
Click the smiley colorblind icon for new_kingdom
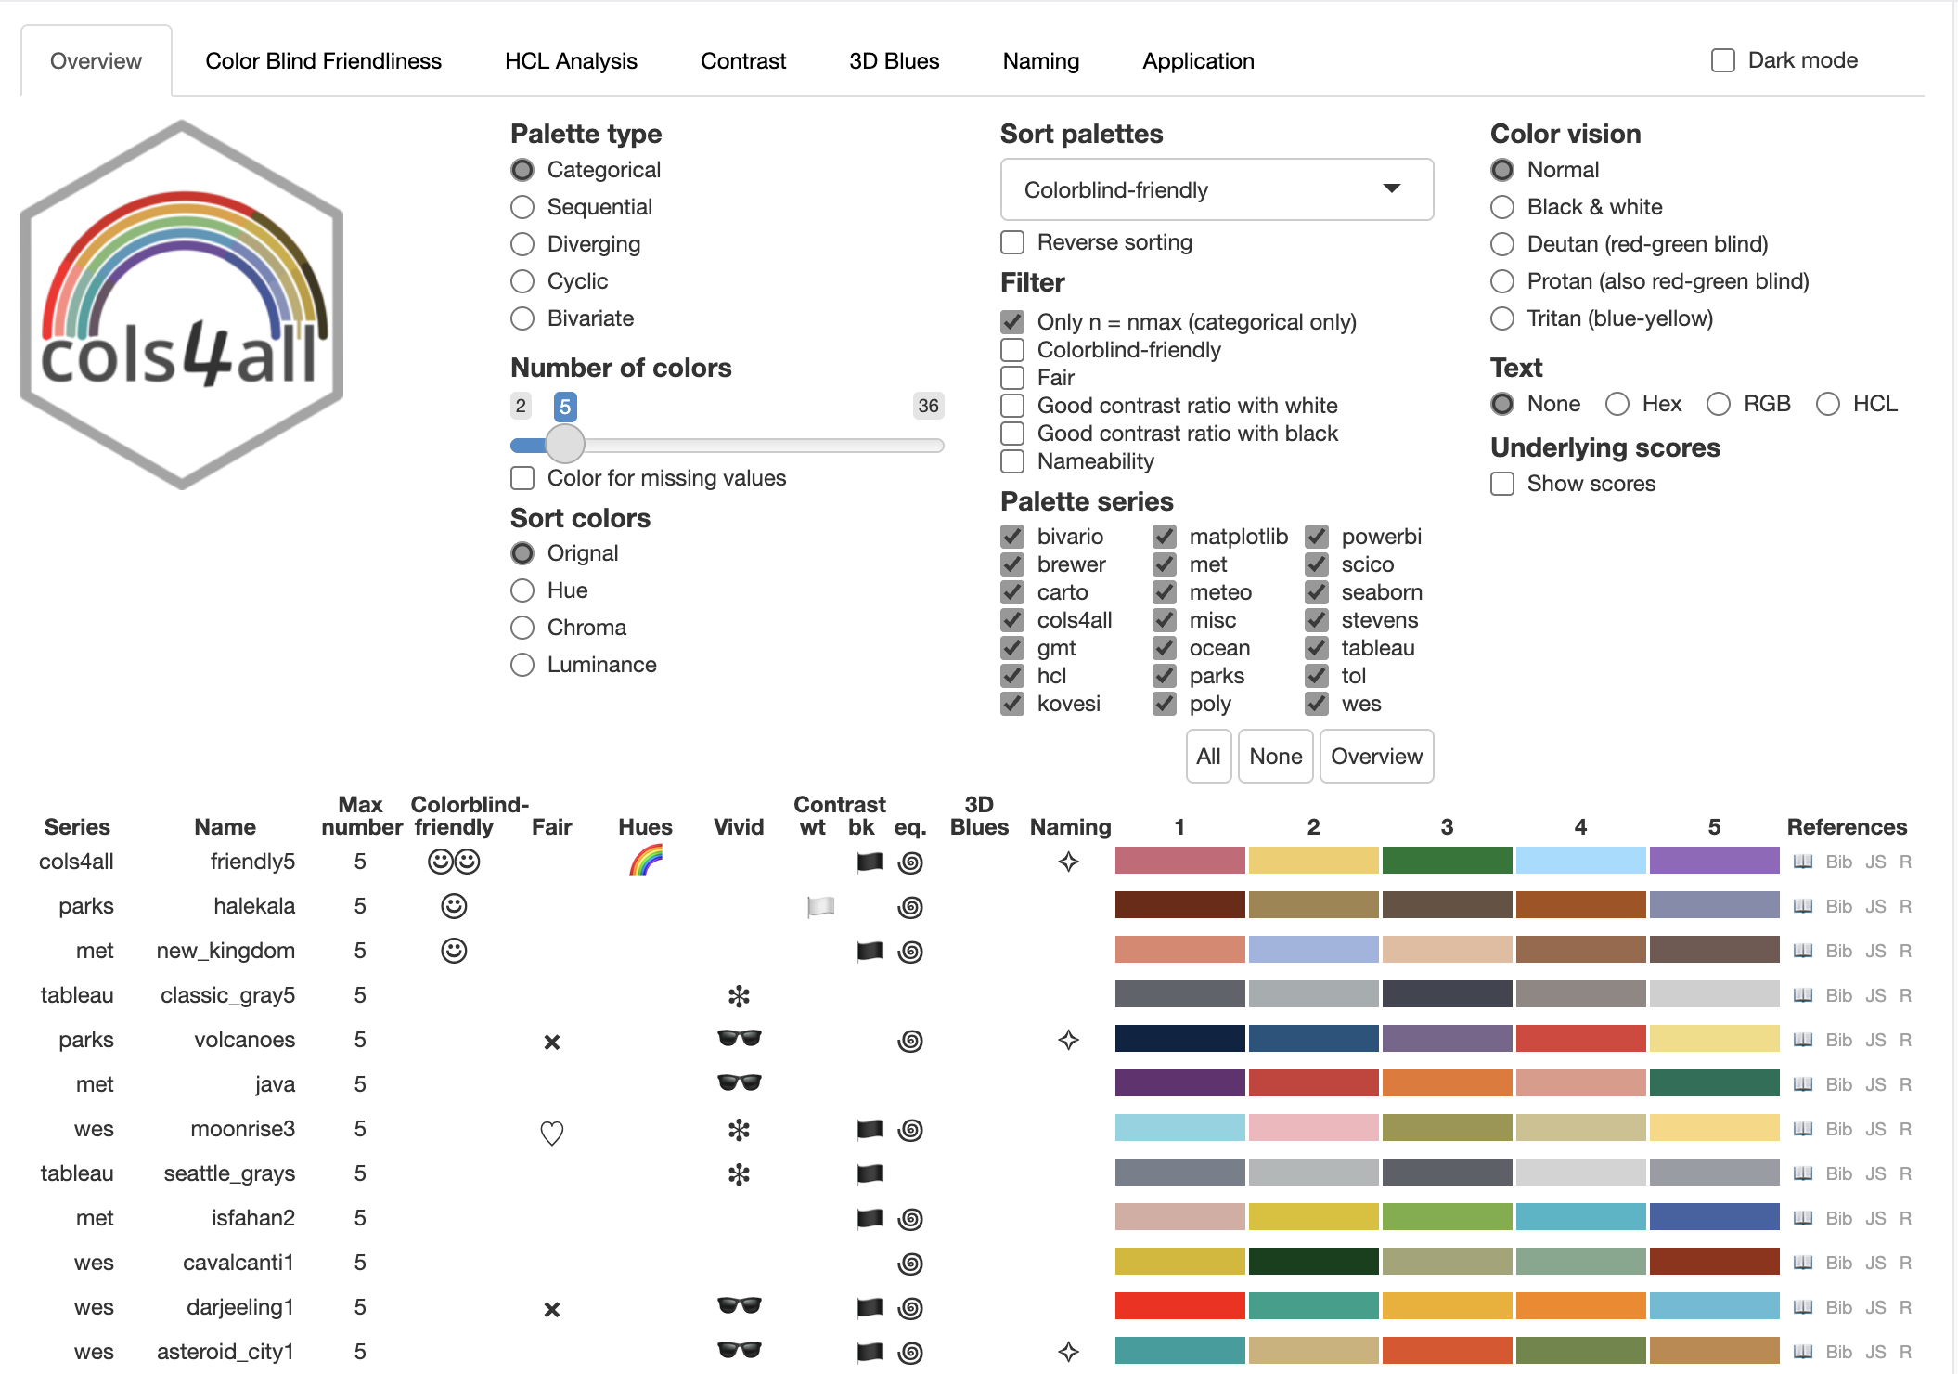pos(454,951)
